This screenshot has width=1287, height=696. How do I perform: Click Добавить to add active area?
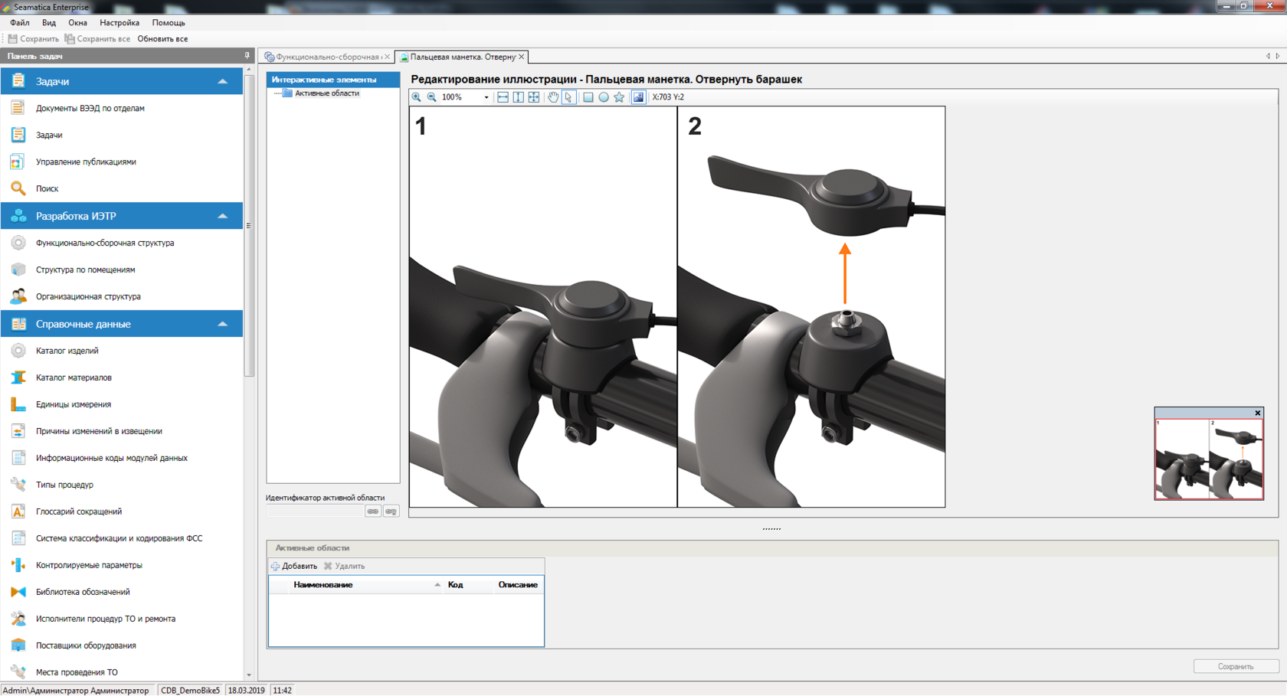[x=294, y=567]
